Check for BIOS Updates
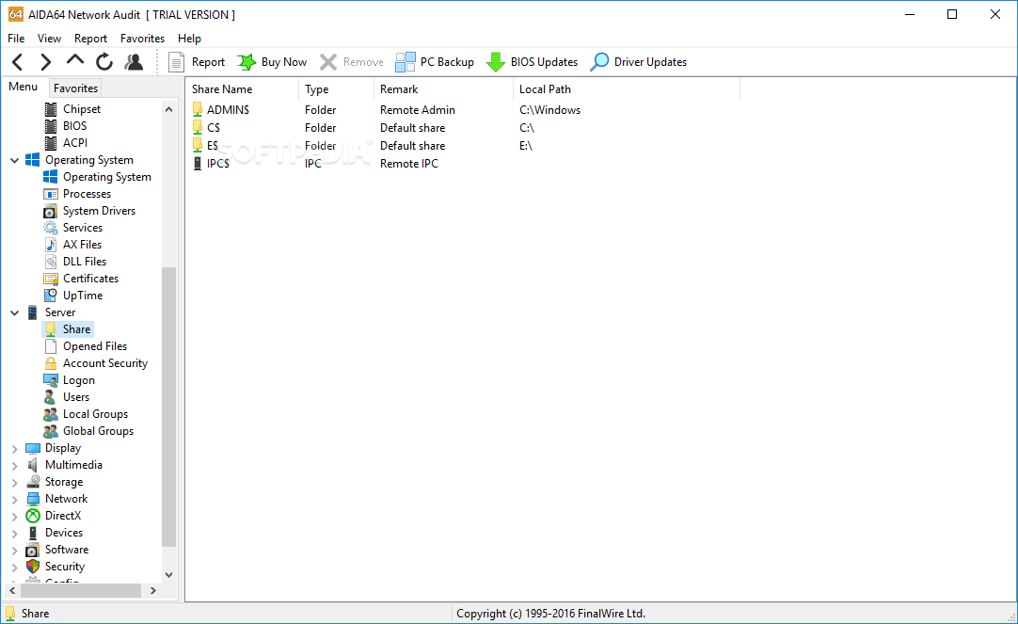Image resolution: width=1018 pixels, height=624 pixels. pos(533,62)
